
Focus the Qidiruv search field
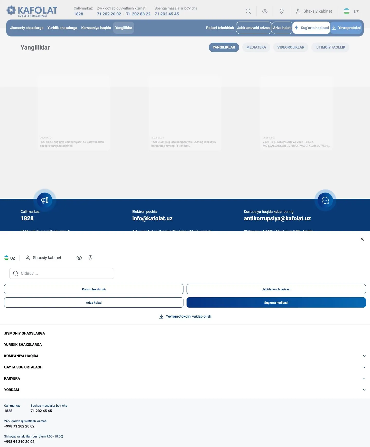[x=62, y=273]
